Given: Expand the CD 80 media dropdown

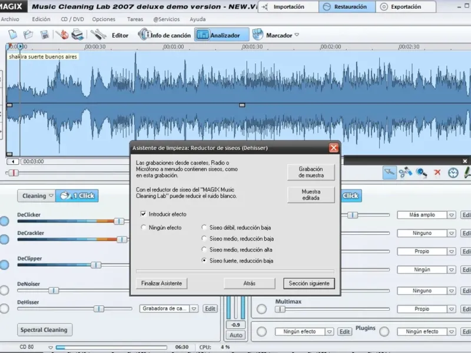Looking at the screenshot, I should [51, 347].
